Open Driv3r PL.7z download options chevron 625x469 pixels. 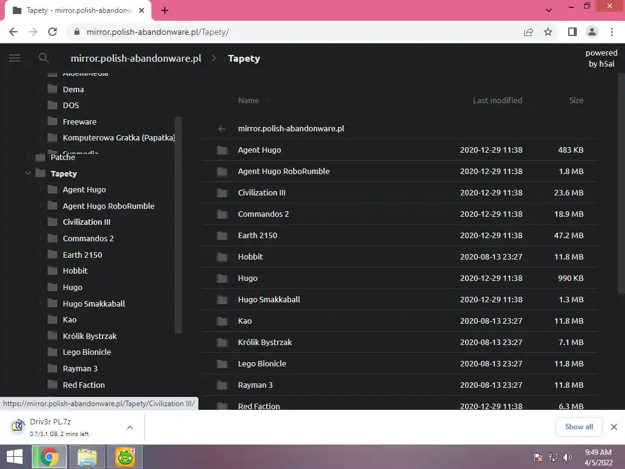(130, 427)
